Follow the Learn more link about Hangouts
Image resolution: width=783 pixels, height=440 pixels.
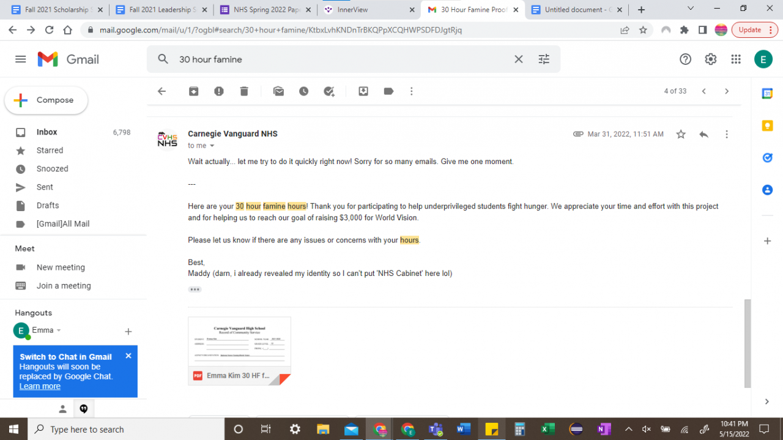click(40, 386)
